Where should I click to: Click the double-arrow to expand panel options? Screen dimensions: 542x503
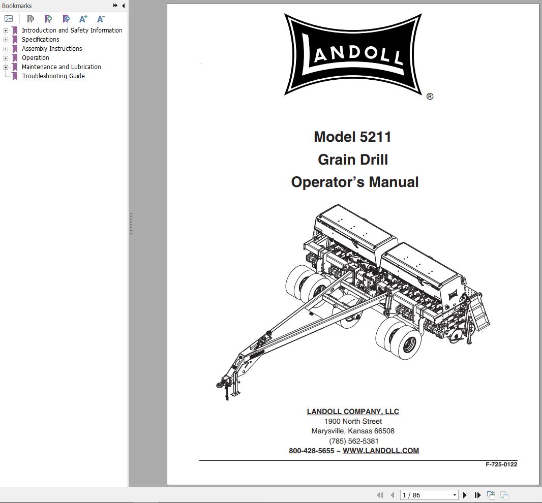click(x=115, y=6)
